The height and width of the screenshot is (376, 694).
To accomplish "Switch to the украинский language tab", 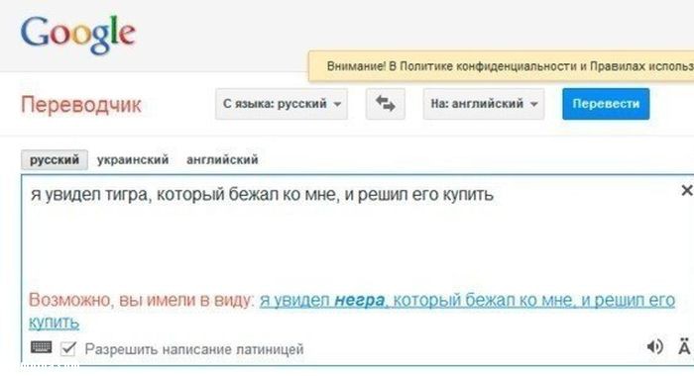I will [x=133, y=160].
